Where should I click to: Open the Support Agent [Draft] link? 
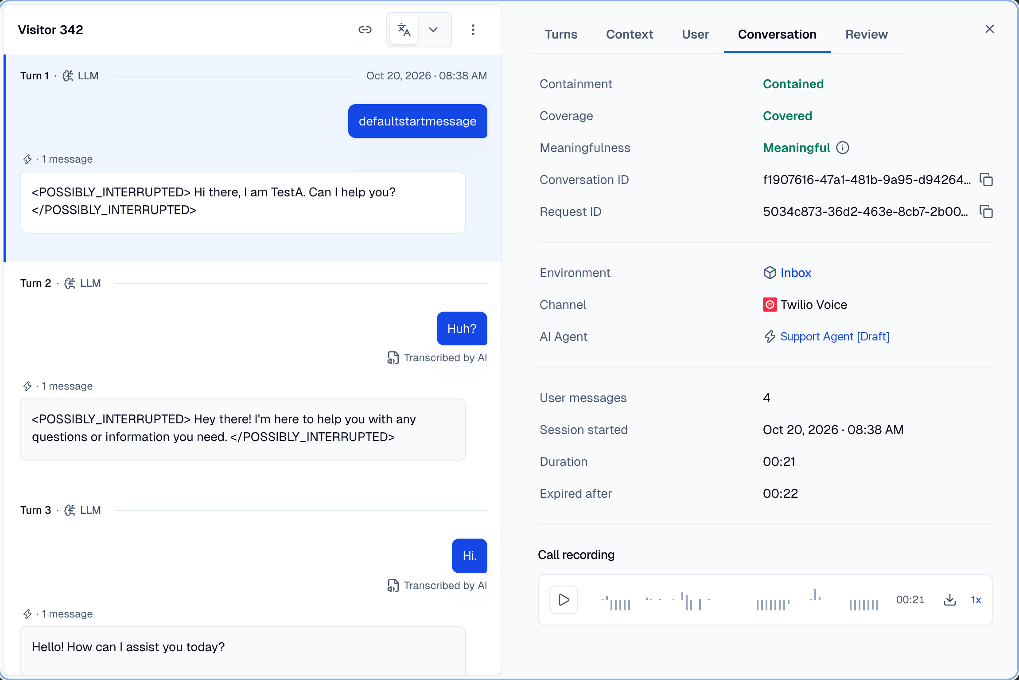pyautogui.click(x=835, y=336)
